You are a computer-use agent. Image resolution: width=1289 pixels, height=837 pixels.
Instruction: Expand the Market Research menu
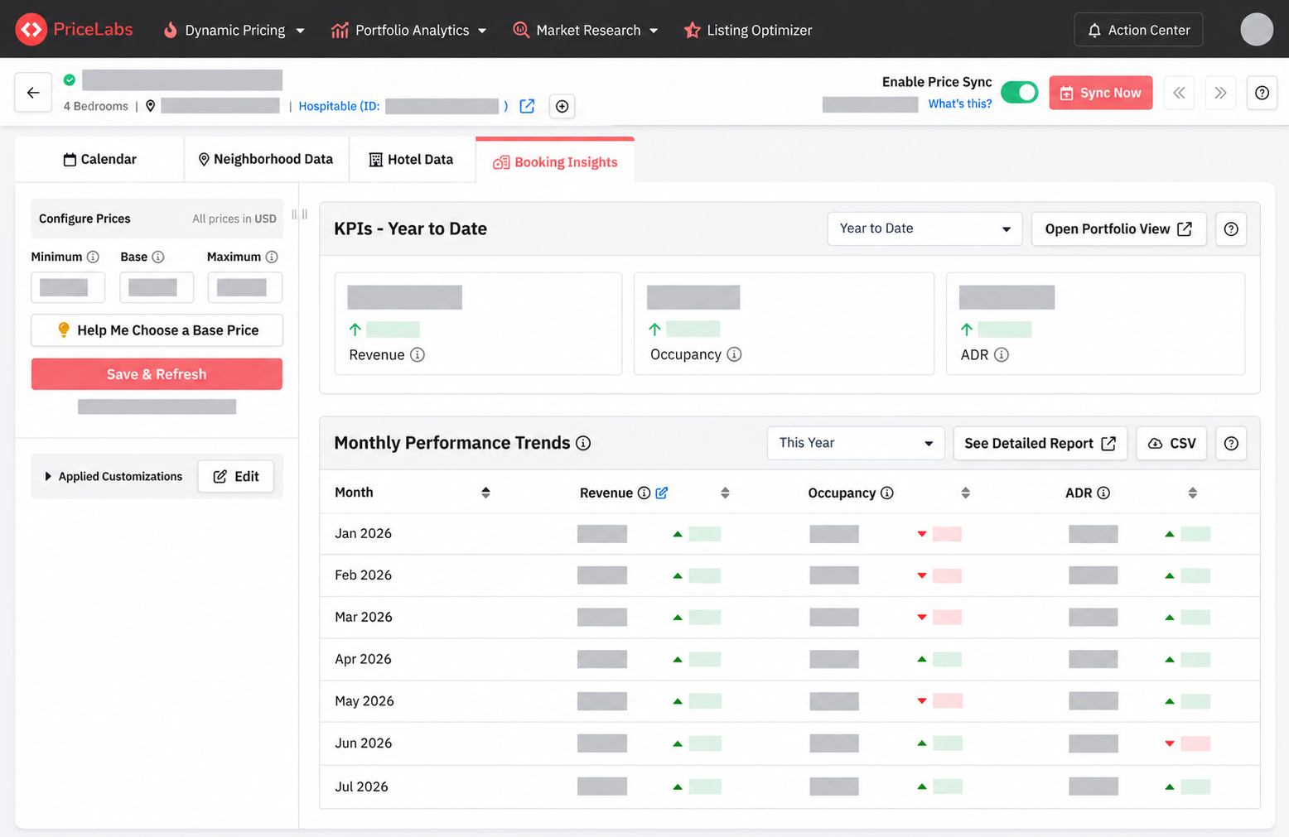click(x=585, y=30)
